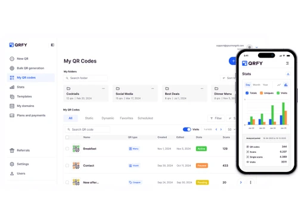Open Templates section
The height and width of the screenshot is (224, 298).
[x=31, y=97]
